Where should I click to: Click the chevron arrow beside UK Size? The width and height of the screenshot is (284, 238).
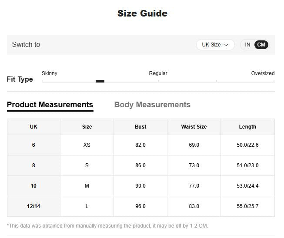click(226, 45)
